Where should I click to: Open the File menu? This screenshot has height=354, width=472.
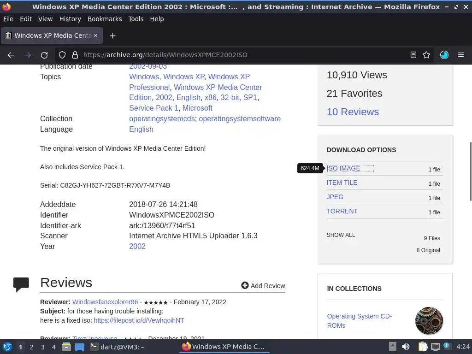8,19
